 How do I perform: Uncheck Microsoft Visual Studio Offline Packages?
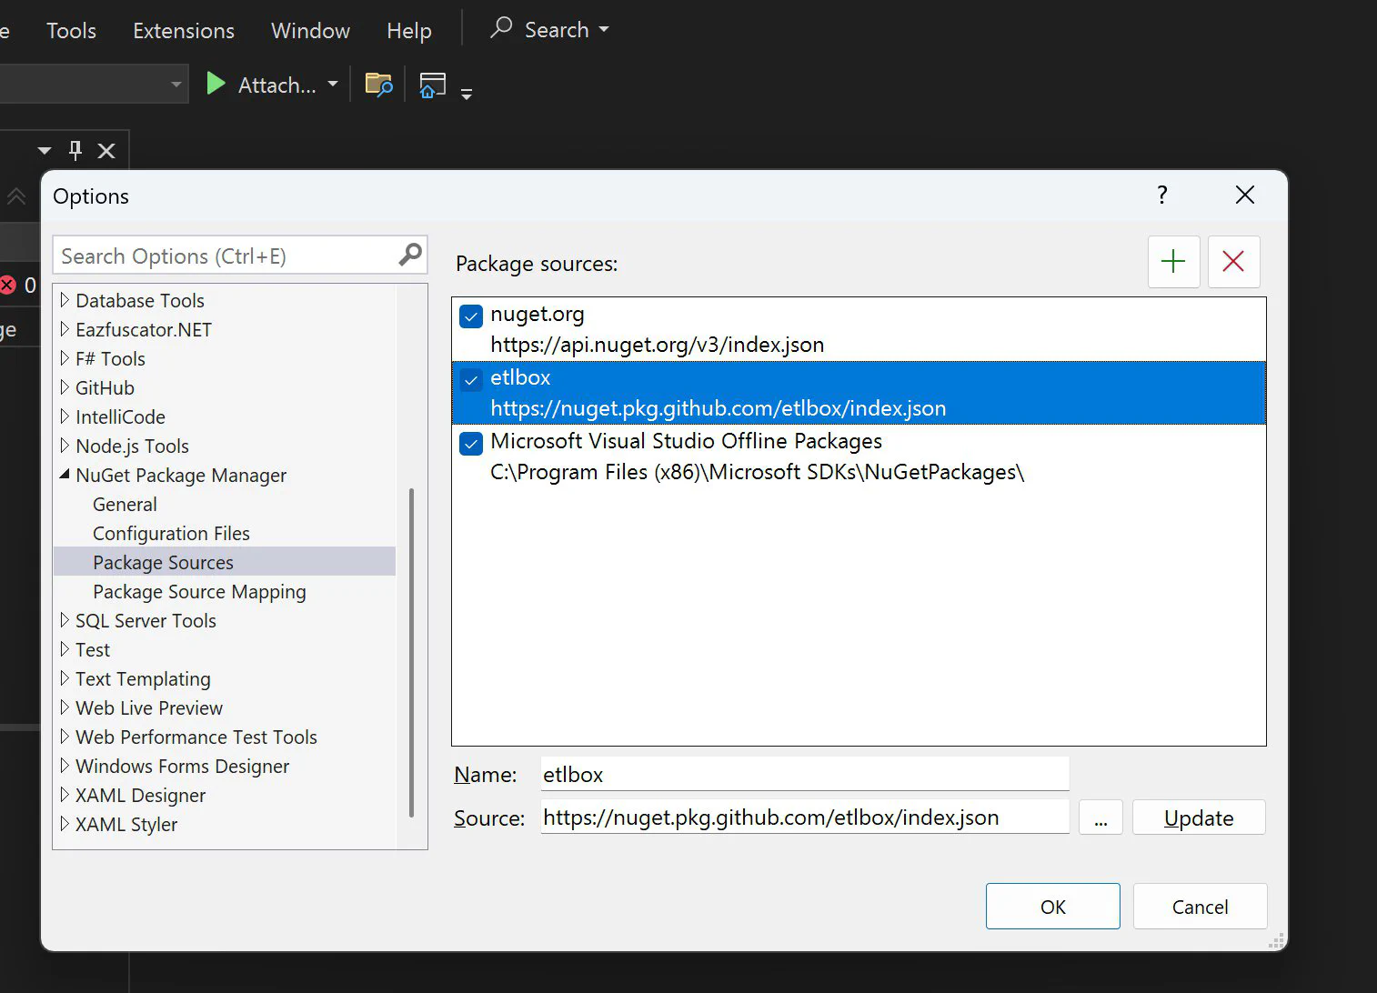470,444
